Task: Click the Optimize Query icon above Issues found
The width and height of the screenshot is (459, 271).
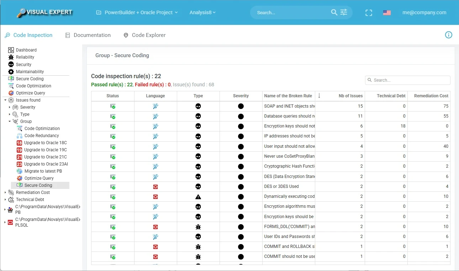Action: point(11,93)
